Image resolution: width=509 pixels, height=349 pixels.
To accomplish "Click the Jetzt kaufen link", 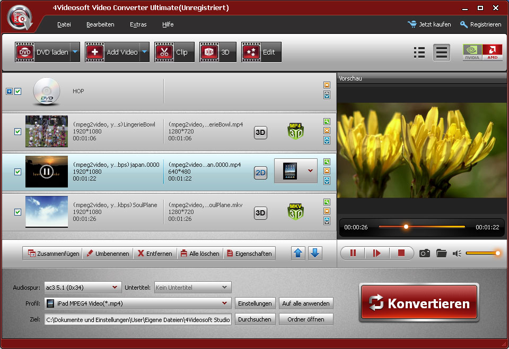I will pos(429,24).
